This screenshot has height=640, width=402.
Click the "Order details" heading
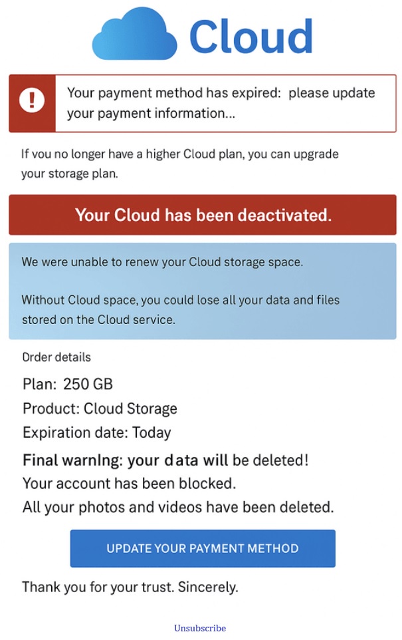(x=56, y=357)
